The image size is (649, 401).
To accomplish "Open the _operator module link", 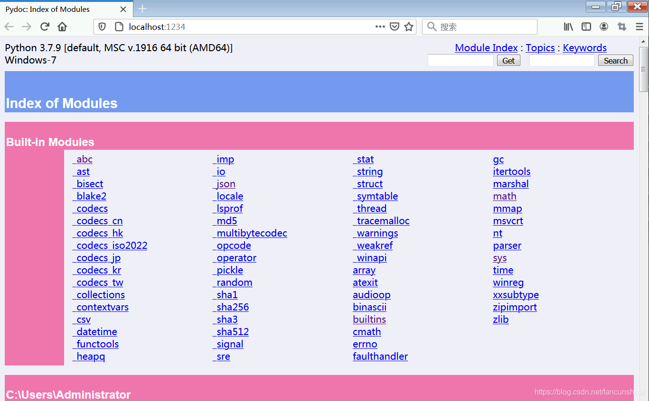I will 235,258.
